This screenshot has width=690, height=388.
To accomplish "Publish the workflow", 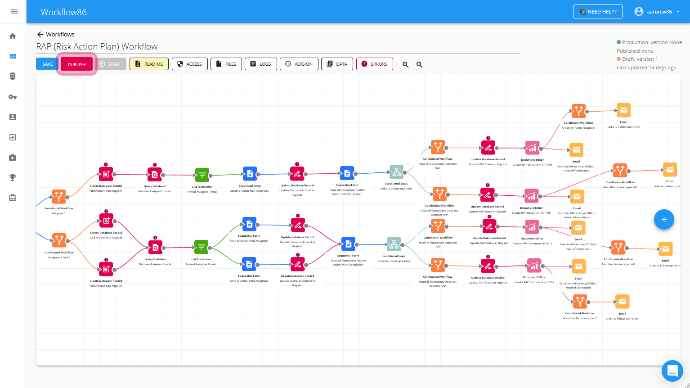I will pos(76,64).
